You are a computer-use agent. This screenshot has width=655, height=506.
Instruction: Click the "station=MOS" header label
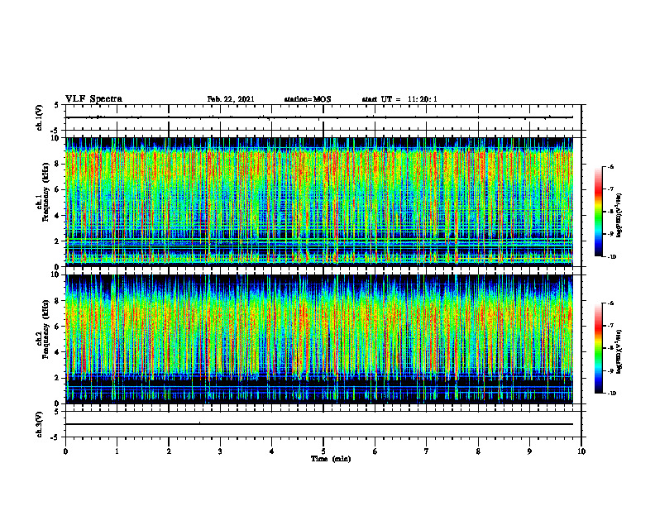tap(308, 99)
